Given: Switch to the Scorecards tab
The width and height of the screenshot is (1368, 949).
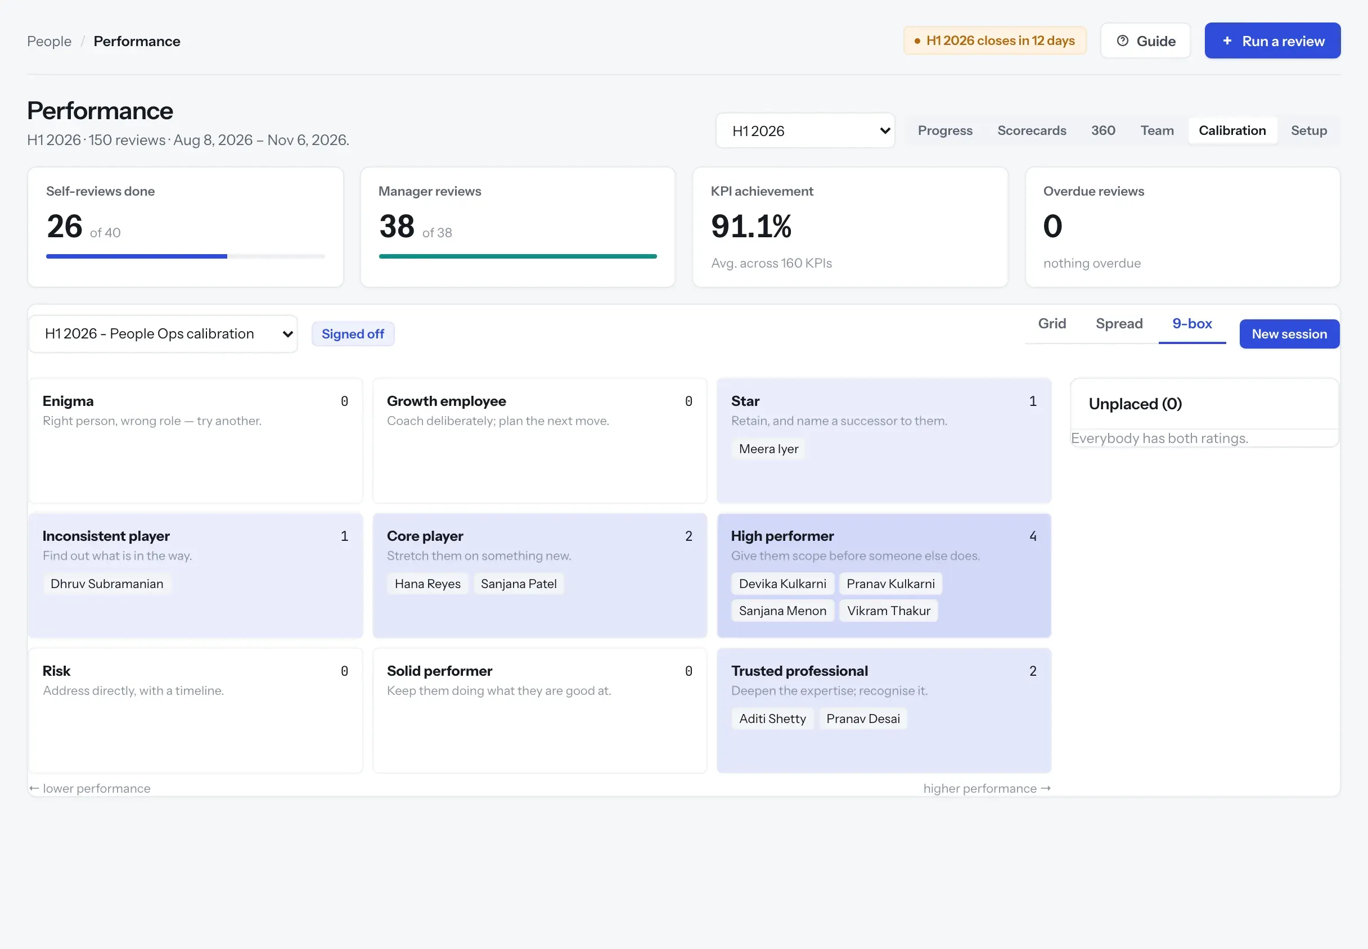Looking at the screenshot, I should pyautogui.click(x=1032, y=131).
